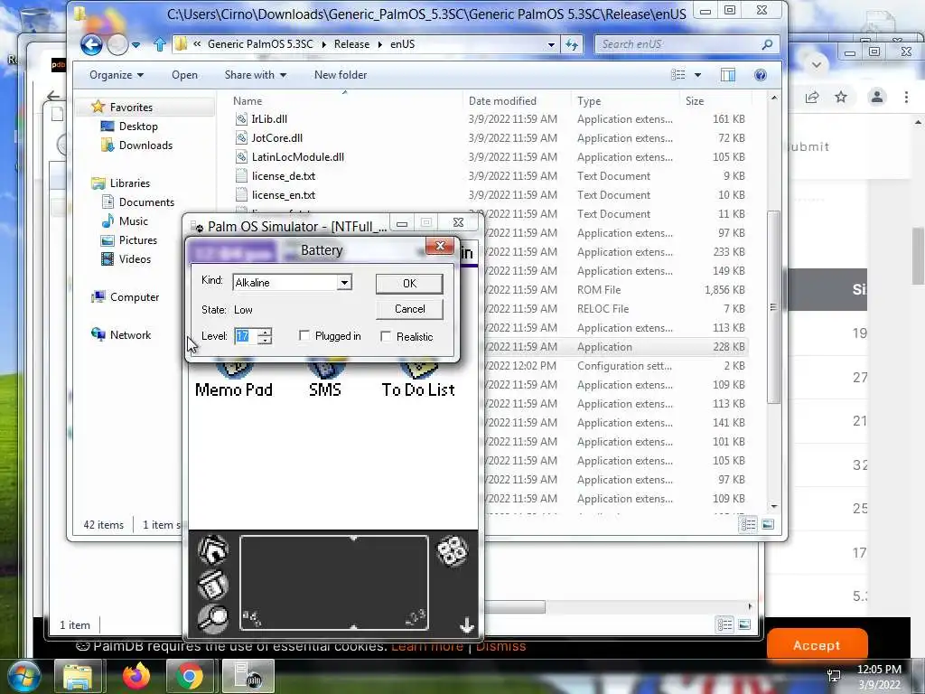Click Open in Explorer toolbar

tap(184, 75)
